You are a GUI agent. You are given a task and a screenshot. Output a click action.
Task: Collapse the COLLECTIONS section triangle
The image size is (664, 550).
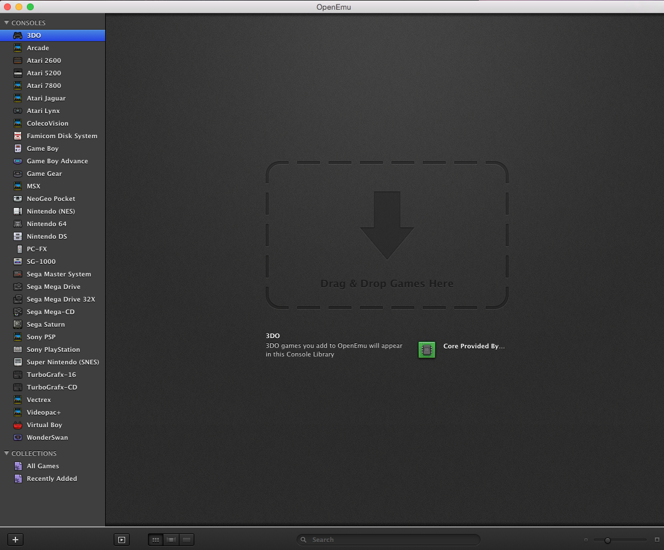point(6,453)
